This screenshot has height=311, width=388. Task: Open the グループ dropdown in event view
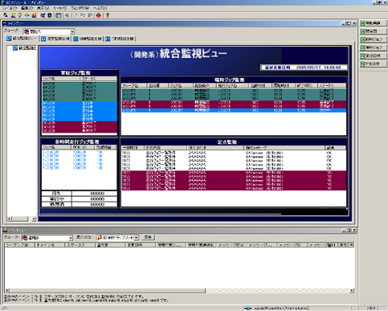click(71, 238)
